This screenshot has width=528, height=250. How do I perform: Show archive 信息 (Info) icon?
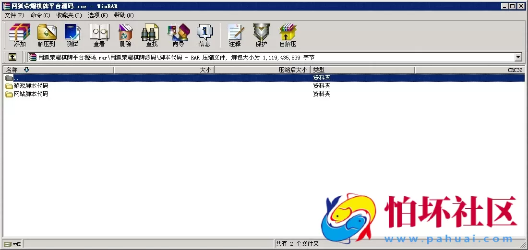(x=204, y=35)
